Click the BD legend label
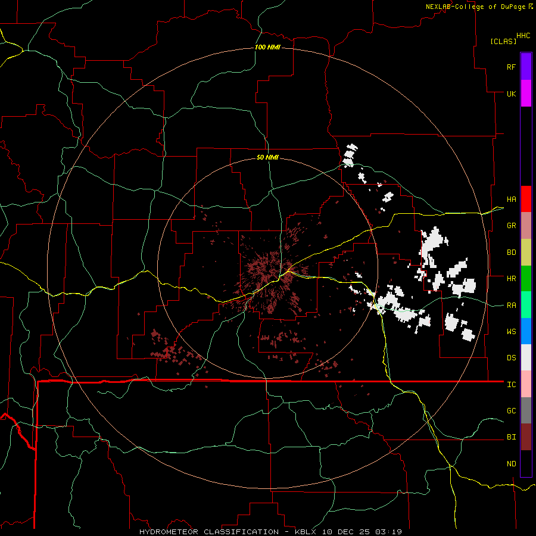Screen dimensions: 536x536 pyautogui.click(x=511, y=253)
